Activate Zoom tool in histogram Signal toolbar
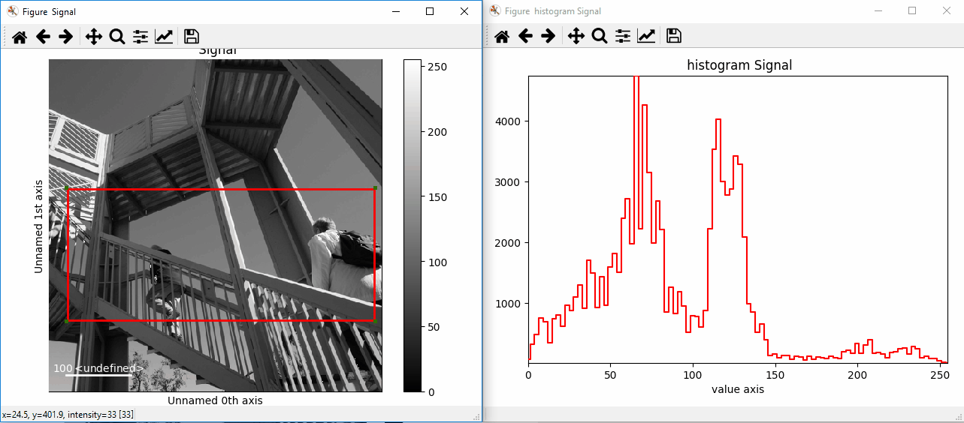This screenshot has width=964, height=423. (x=600, y=36)
